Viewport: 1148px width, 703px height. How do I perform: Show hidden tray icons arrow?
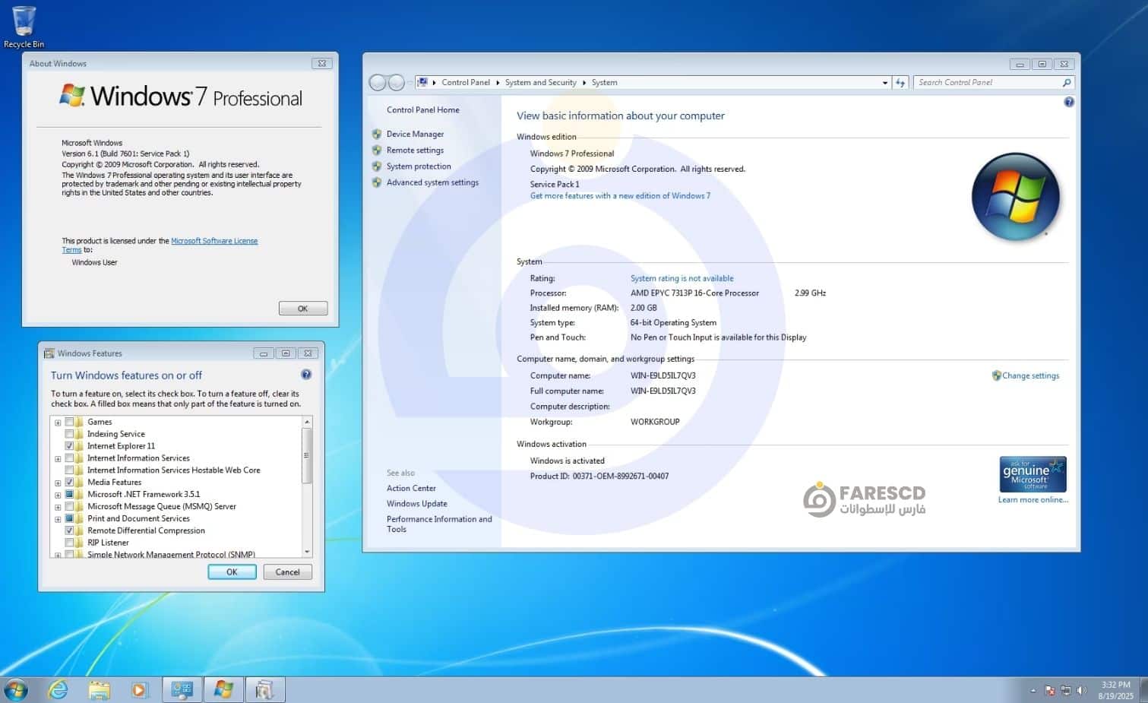pos(1033,691)
